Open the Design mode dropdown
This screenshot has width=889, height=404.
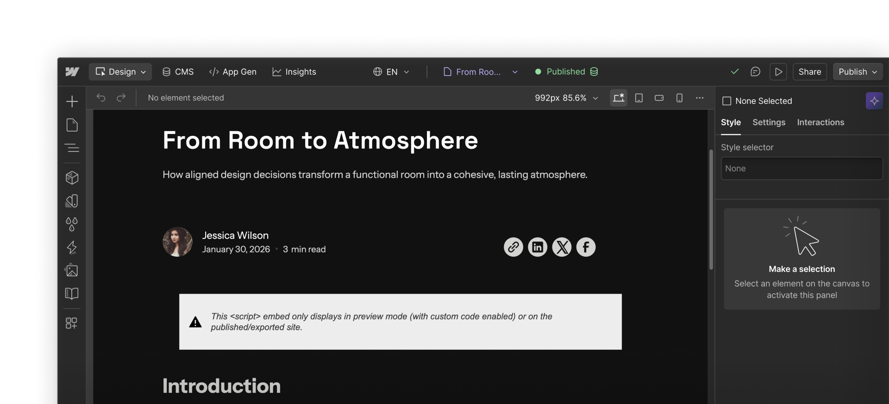pos(120,72)
